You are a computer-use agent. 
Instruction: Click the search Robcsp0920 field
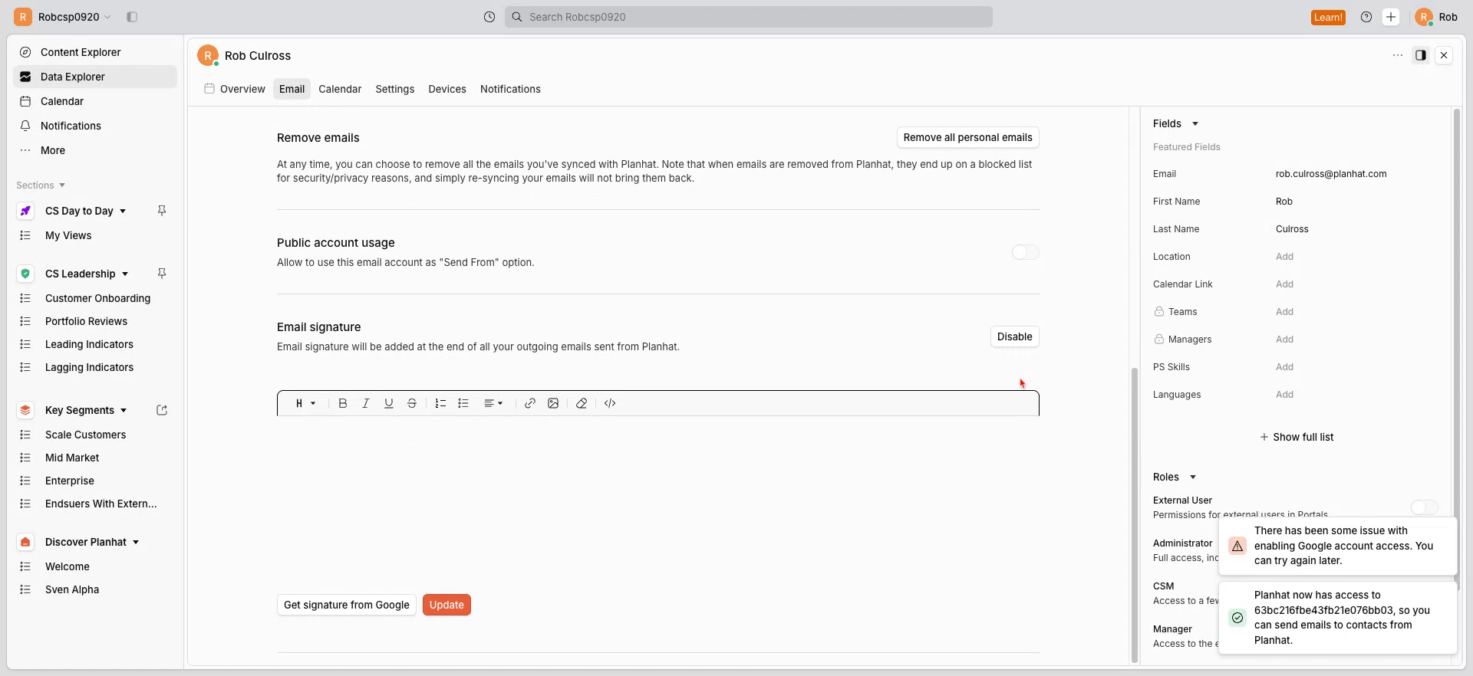749,17
